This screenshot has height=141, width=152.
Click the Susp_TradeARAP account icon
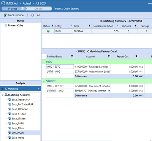tap(10, 99)
